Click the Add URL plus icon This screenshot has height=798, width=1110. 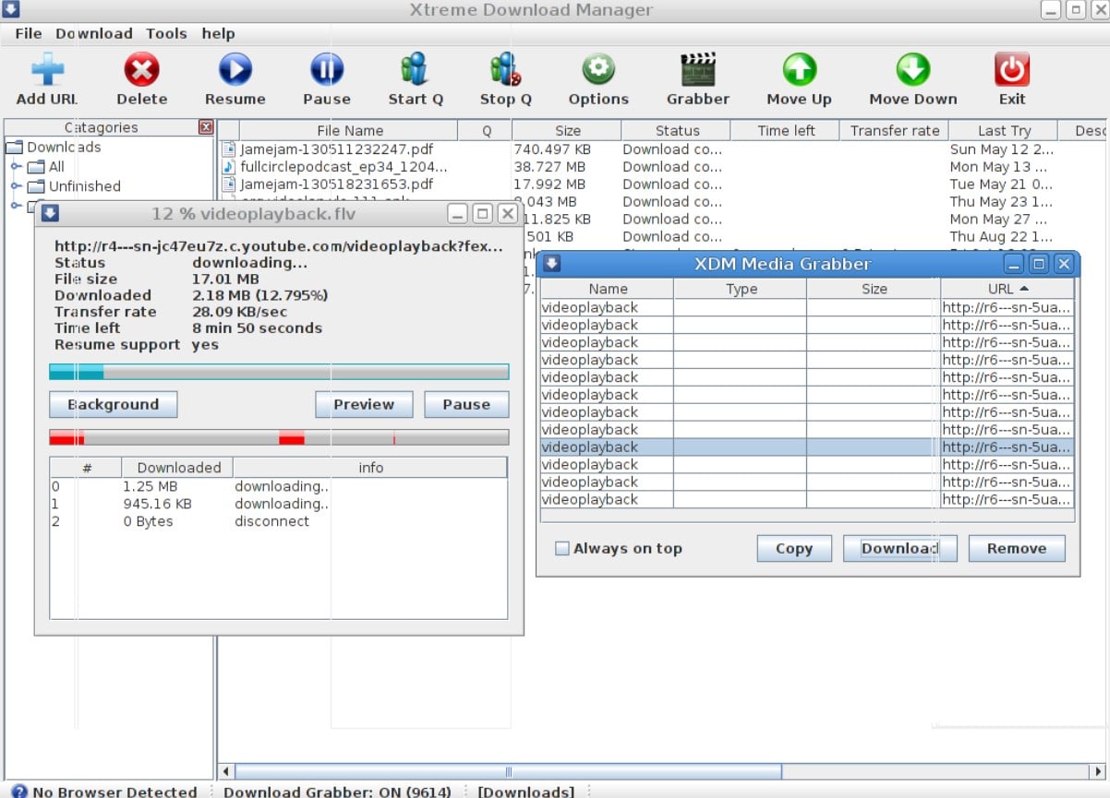coord(47,70)
